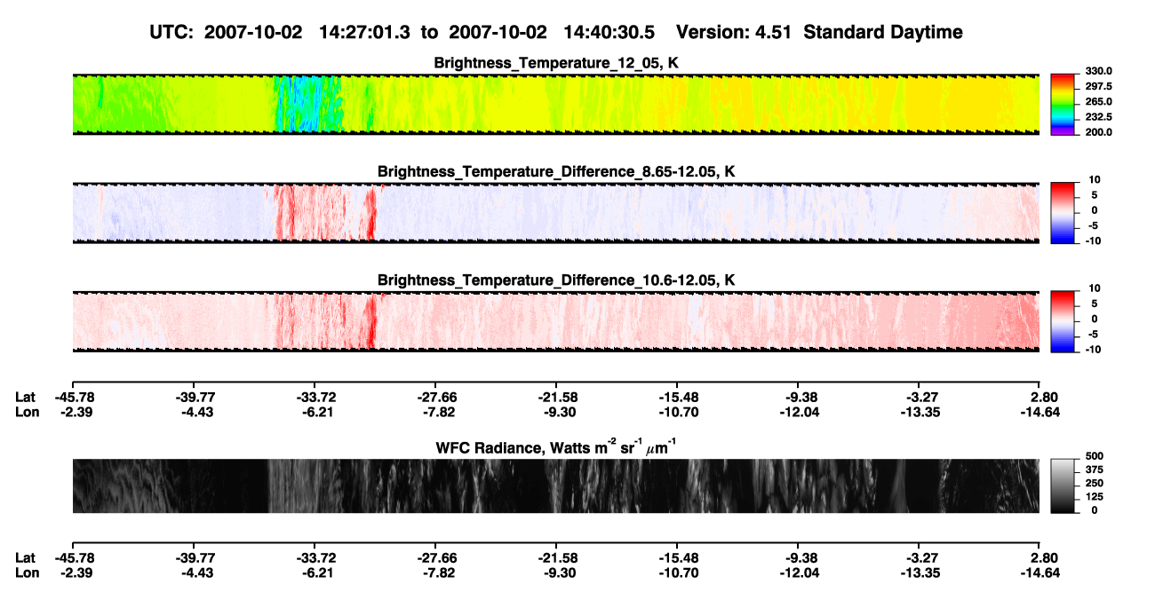Click the 500 label on the radiance scale
1155x592 pixels.
[x=1095, y=456]
